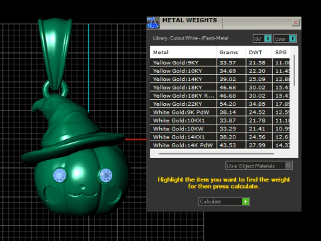Sort by the Grams column header
Image resolution: width=321 pixels, height=241 pixels.
pyautogui.click(x=231, y=52)
